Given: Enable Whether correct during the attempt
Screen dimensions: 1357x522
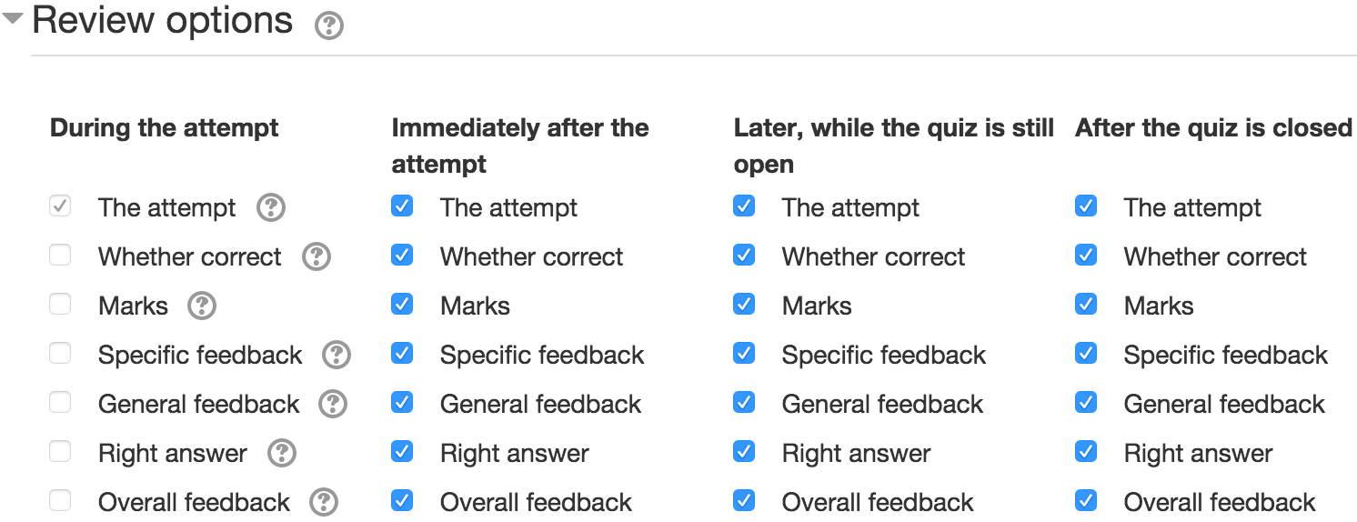Looking at the screenshot, I should [x=60, y=256].
